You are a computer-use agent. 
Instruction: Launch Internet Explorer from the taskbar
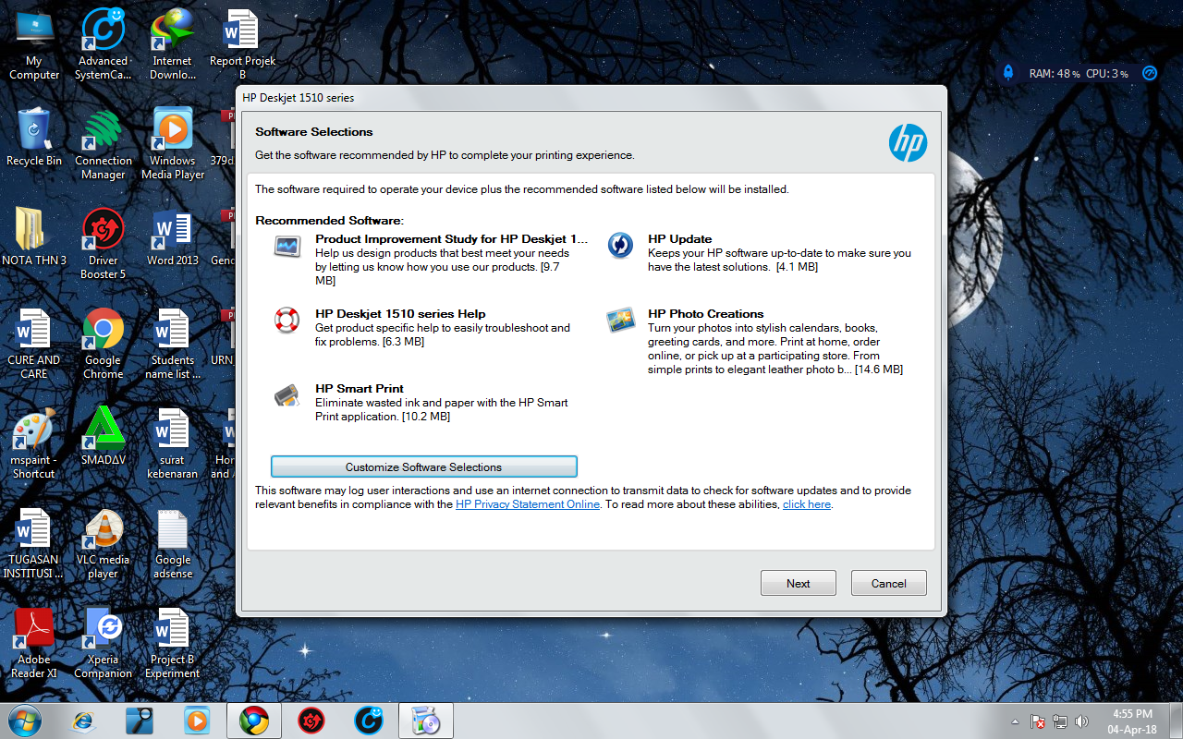coord(83,721)
